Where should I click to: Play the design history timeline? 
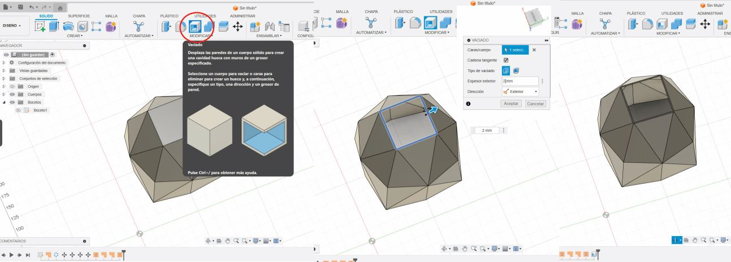[11, 255]
